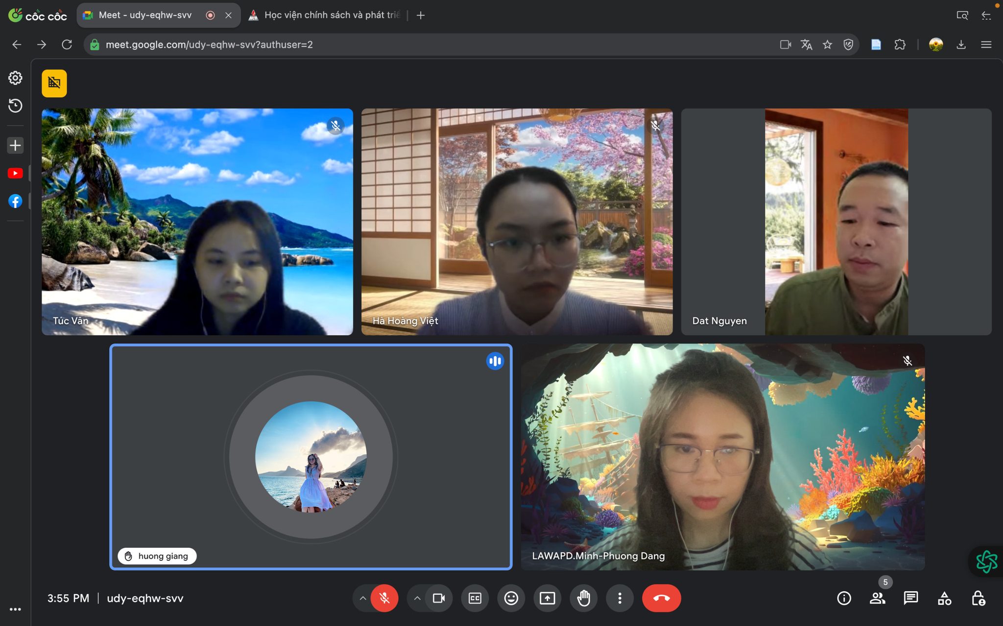The image size is (1003, 626).
Task: Unmute the microphone button
Action: coord(384,598)
